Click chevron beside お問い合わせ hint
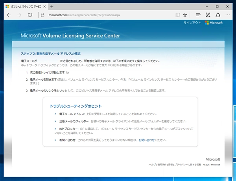The image size is (236, 181). pyautogui.click(x=55, y=140)
